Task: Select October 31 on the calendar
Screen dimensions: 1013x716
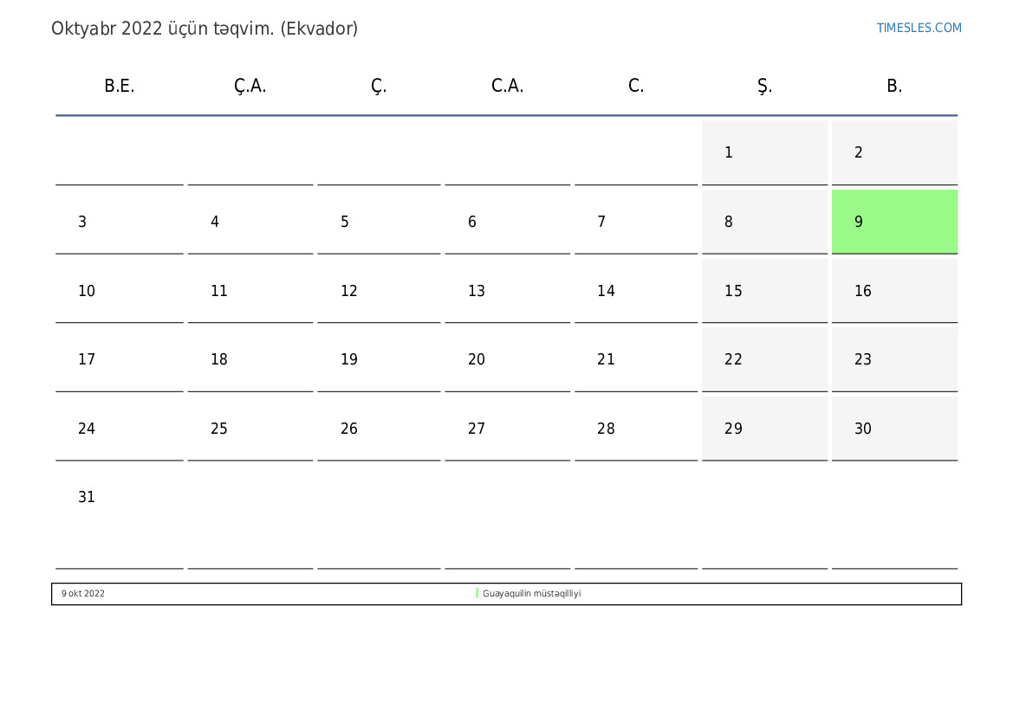Action: [x=119, y=498]
